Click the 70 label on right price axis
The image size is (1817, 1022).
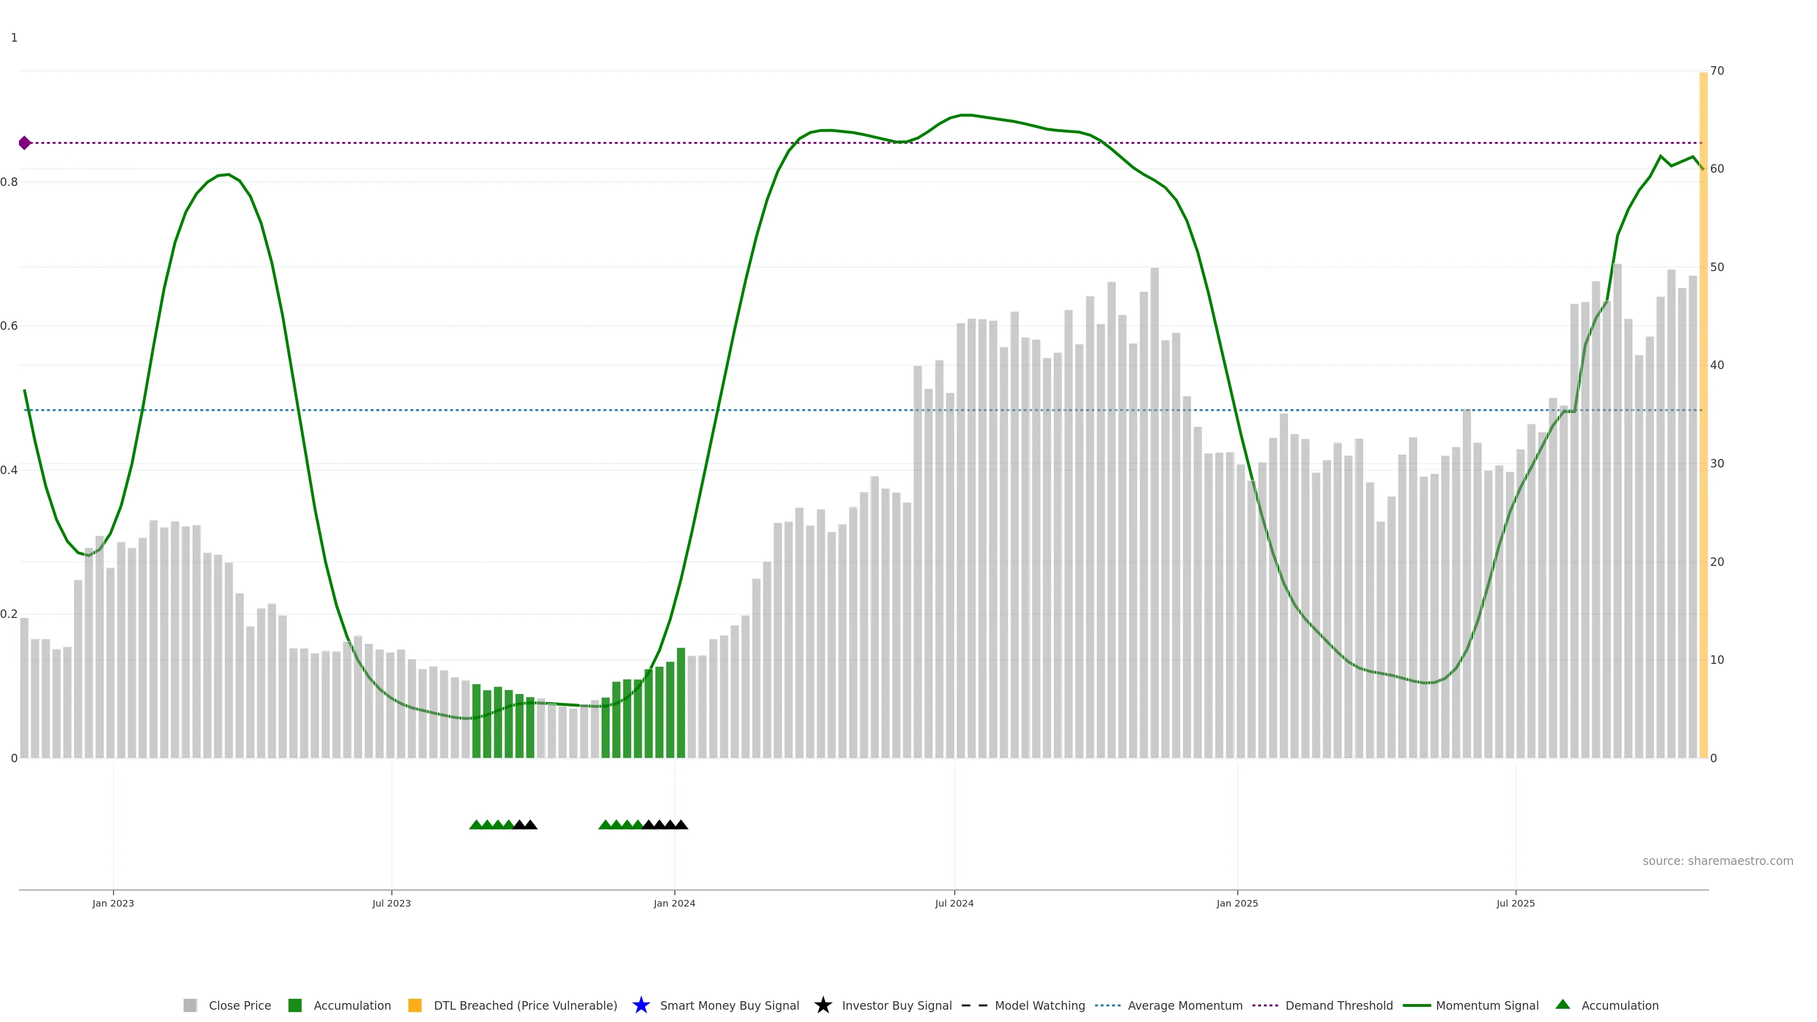click(x=1717, y=70)
